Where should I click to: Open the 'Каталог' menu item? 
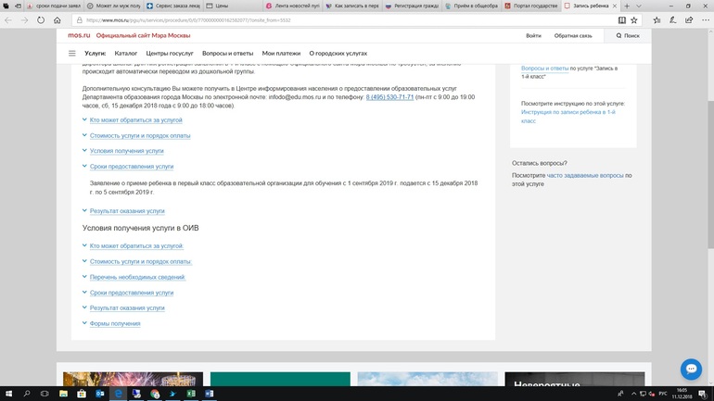(125, 54)
